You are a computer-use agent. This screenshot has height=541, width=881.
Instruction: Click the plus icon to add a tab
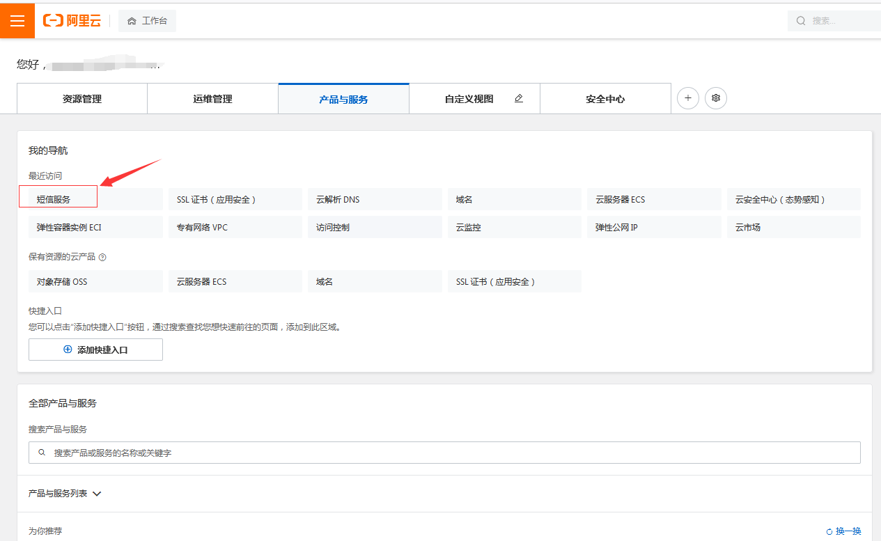tap(688, 98)
